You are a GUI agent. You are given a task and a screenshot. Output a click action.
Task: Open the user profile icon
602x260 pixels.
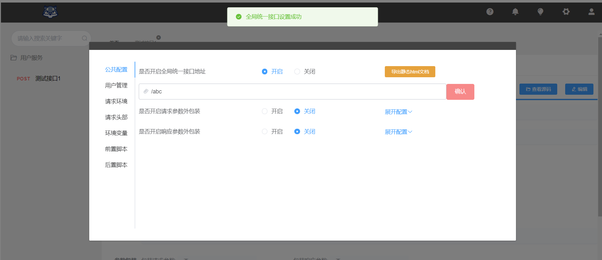pyautogui.click(x=592, y=12)
